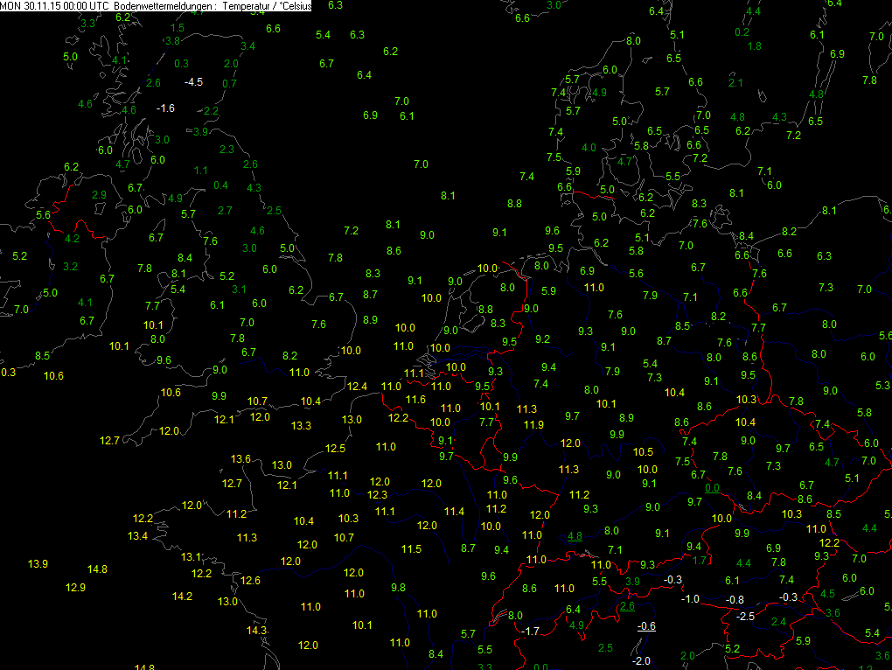Image resolution: width=892 pixels, height=670 pixels.
Task: Click the 14.2 temperature reading
Action: pyautogui.click(x=182, y=597)
